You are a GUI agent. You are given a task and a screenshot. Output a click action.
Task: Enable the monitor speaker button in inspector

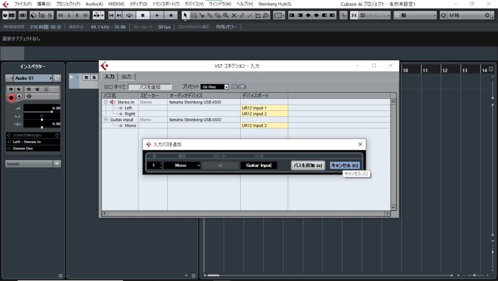(19, 96)
